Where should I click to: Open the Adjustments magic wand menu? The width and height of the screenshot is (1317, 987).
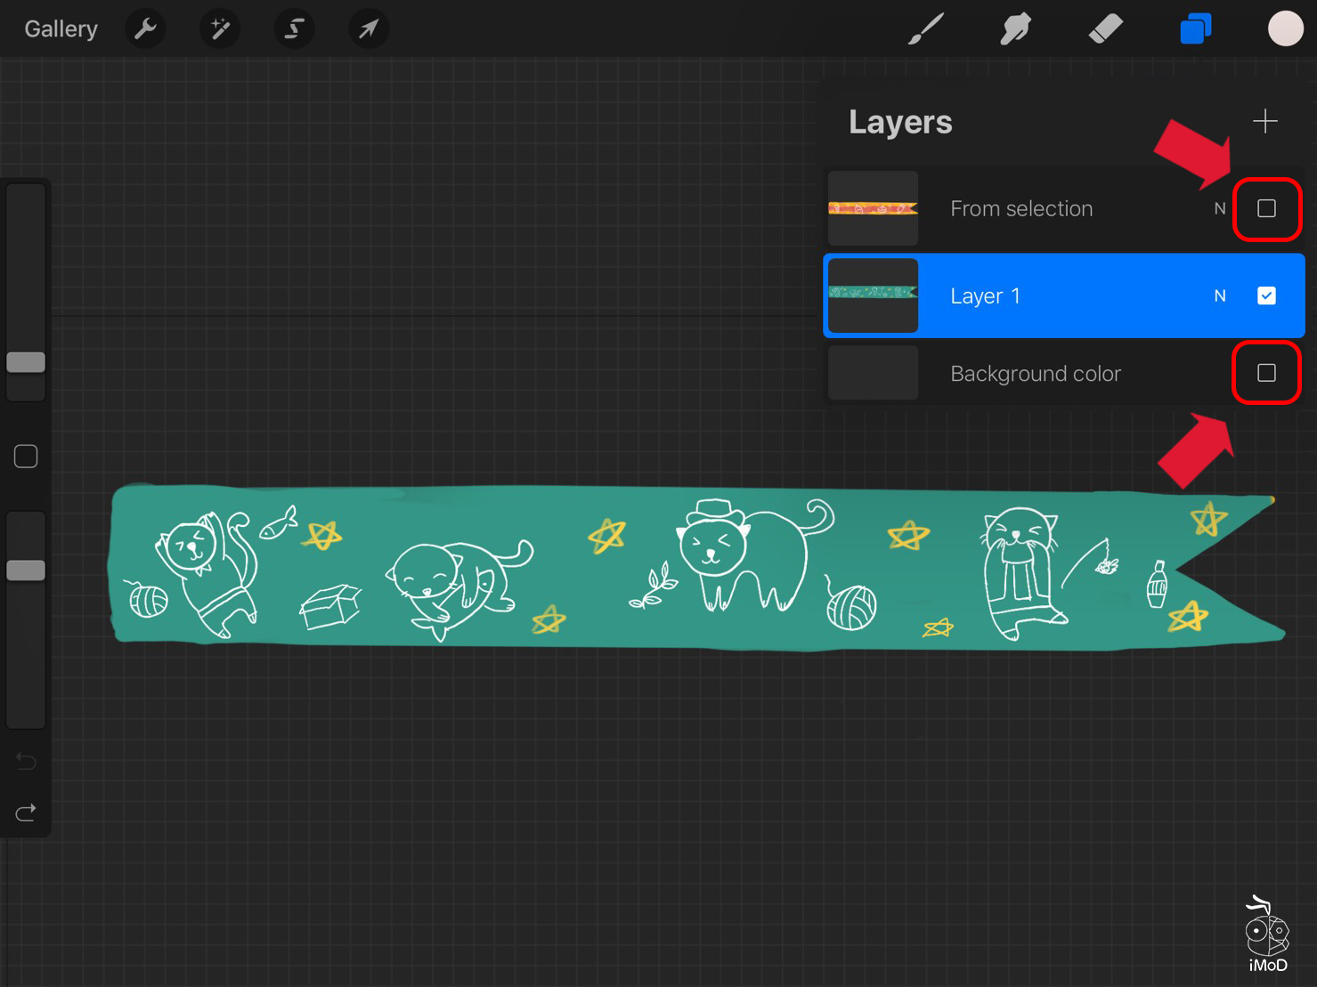pyautogui.click(x=219, y=28)
